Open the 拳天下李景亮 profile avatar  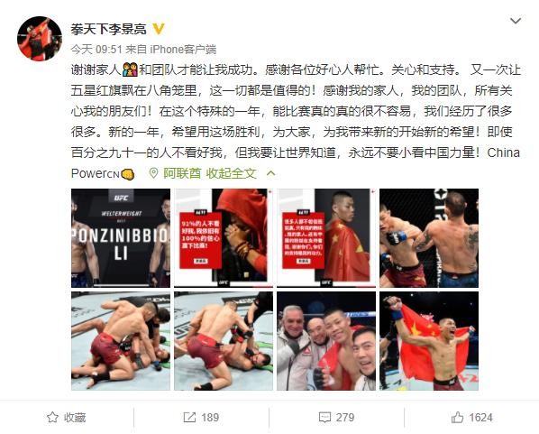point(40,38)
